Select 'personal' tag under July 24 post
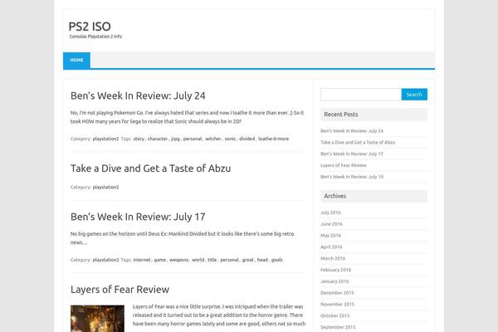The image size is (498, 332). pyautogui.click(x=193, y=139)
